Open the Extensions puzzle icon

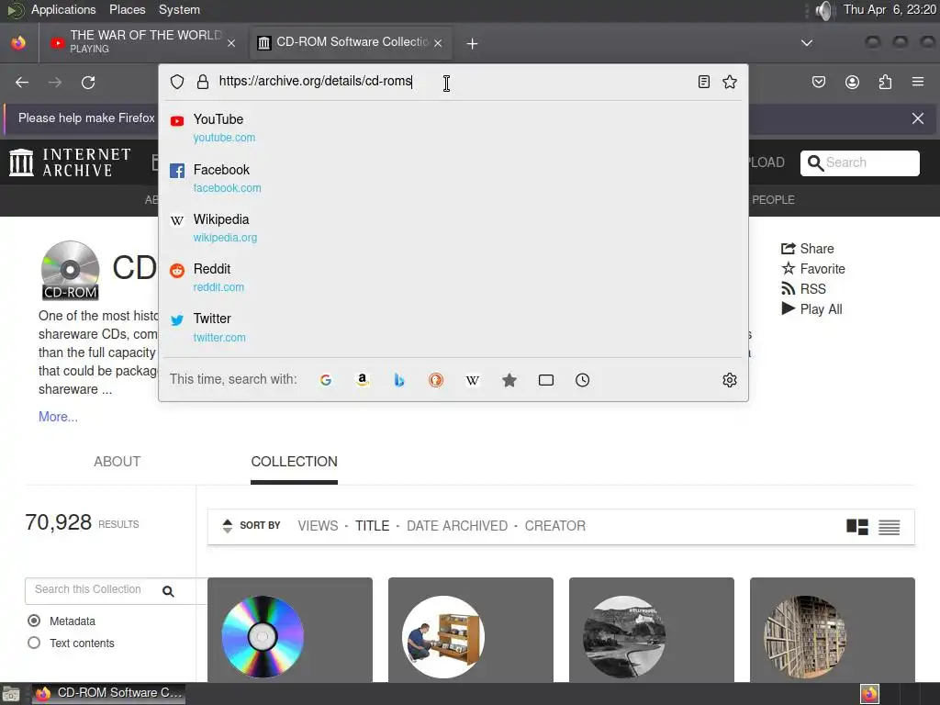[885, 82]
